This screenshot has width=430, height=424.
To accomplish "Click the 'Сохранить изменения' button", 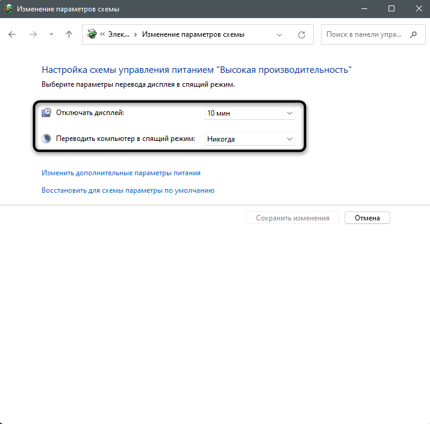I will [x=293, y=218].
